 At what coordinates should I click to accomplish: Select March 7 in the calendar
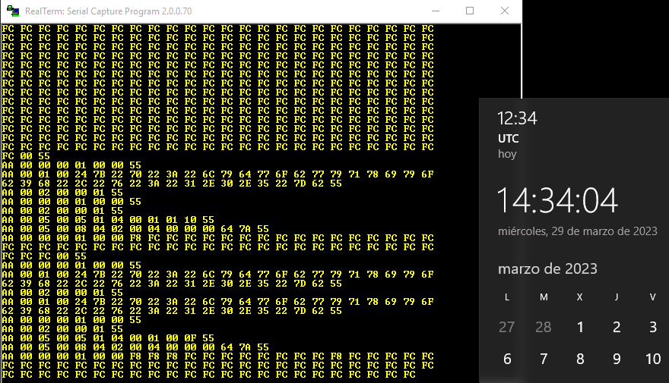point(543,359)
